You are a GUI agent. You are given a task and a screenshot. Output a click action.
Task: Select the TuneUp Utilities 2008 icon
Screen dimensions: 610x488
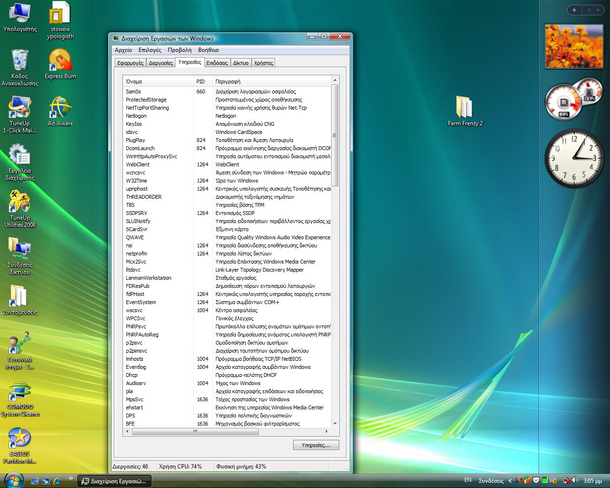(x=20, y=209)
